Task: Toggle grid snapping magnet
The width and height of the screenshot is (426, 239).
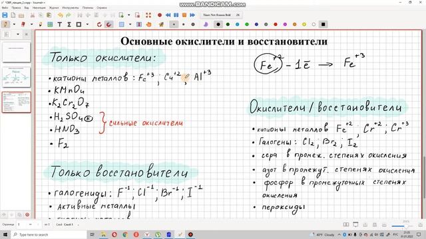Action: click(108, 25)
